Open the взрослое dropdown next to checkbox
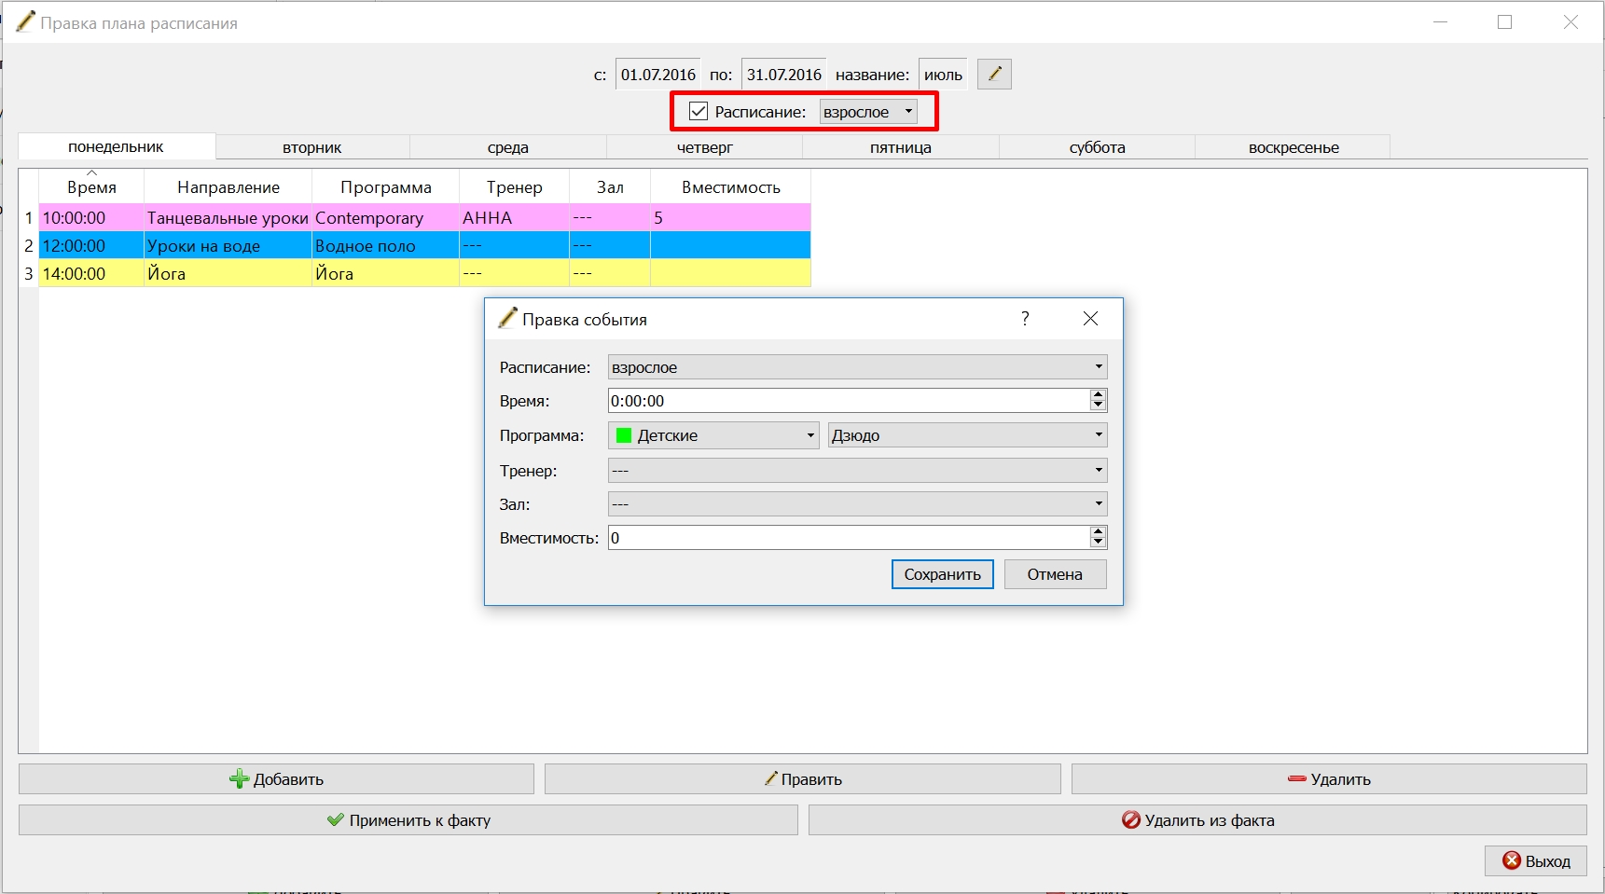Image resolution: width=1605 pixels, height=894 pixels. [868, 112]
